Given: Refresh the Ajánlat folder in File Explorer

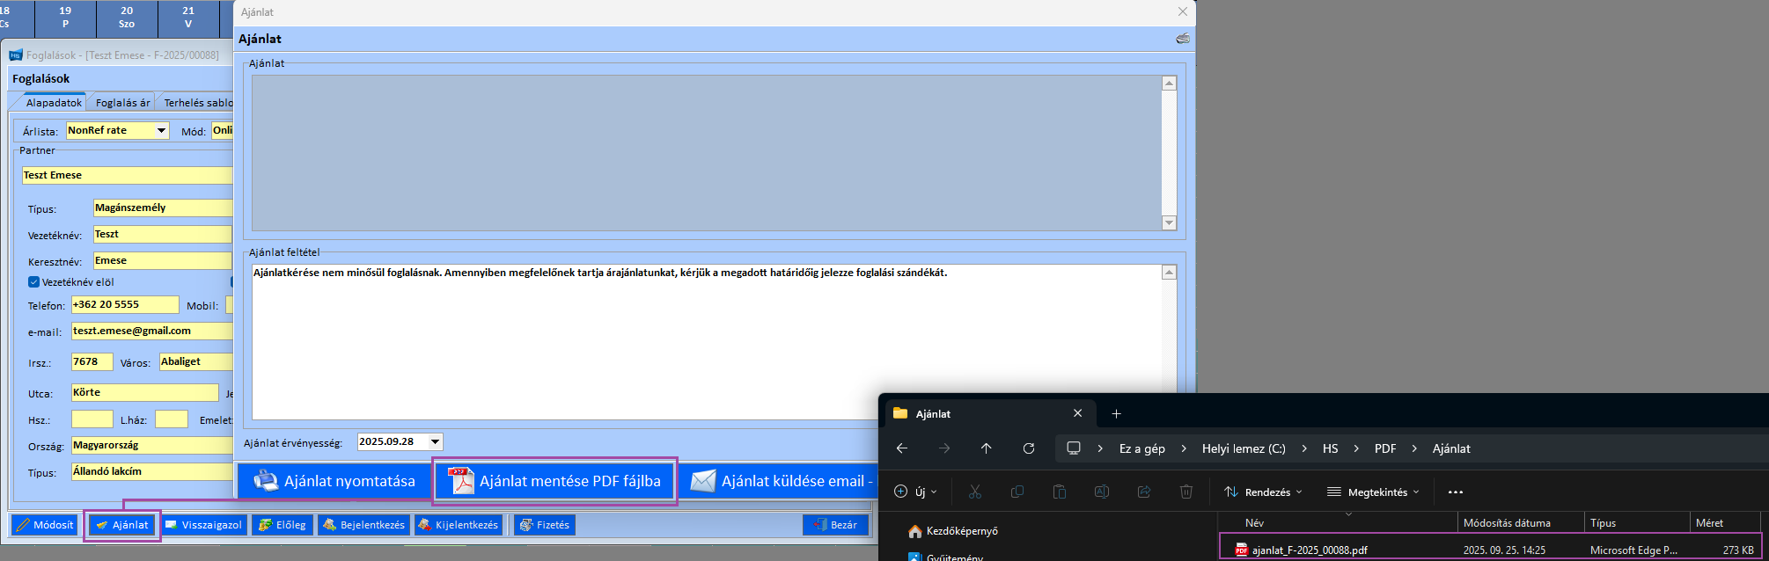Looking at the screenshot, I should pos(1028,448).
